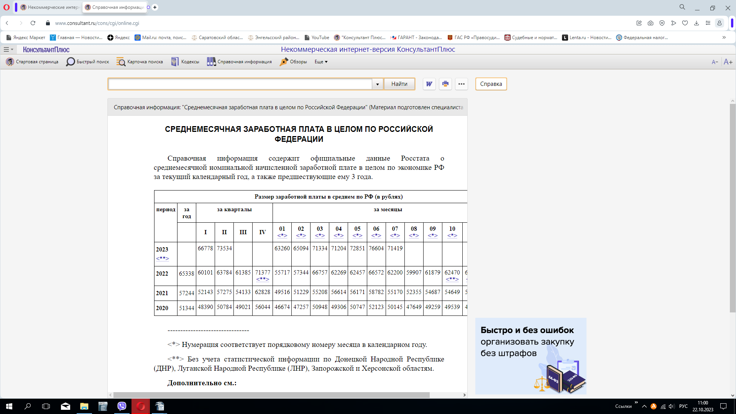This screenshot has width=736, height=414.
Task: Export document to Word icon
Action: click(x=429, y=84)
